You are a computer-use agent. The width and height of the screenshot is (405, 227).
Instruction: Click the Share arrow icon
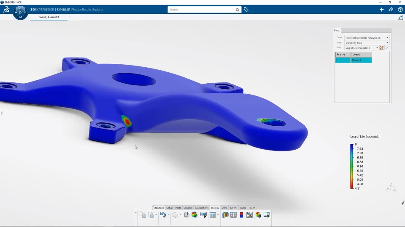pos(391,10)
